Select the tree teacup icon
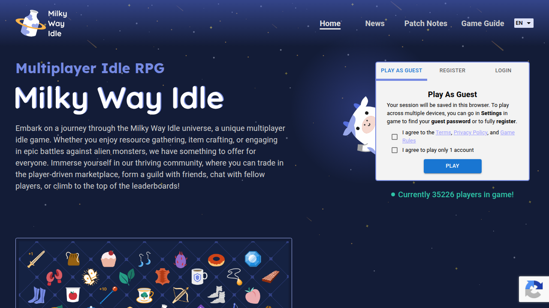The height and width of the screenshot is (308, 549). (x=145, y=295)
